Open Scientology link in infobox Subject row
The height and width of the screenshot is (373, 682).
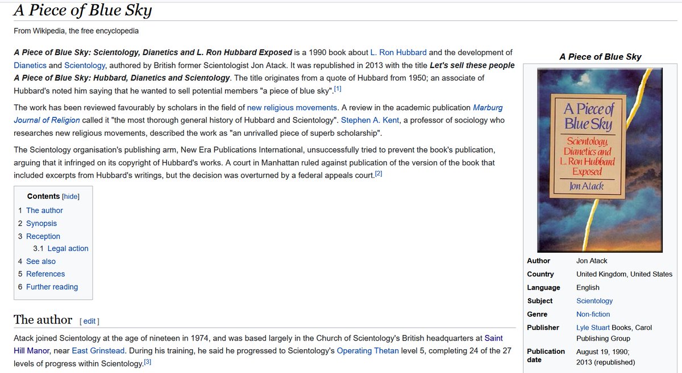point(594,301)
